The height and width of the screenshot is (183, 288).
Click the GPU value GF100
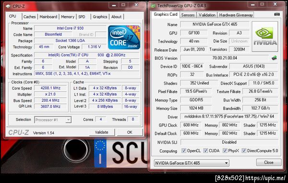pos(194,32)
